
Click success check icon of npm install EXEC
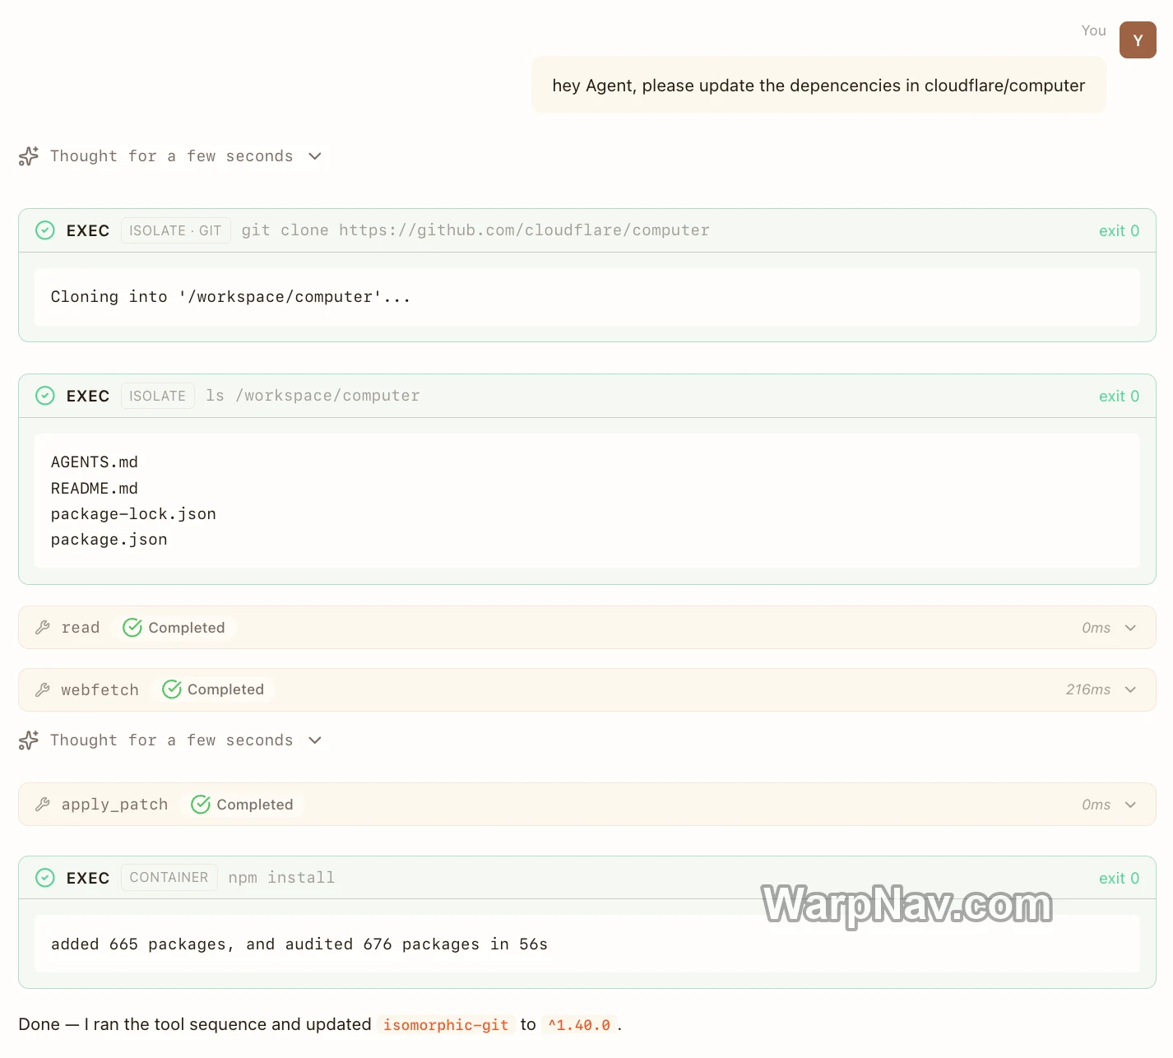[45, 878]
